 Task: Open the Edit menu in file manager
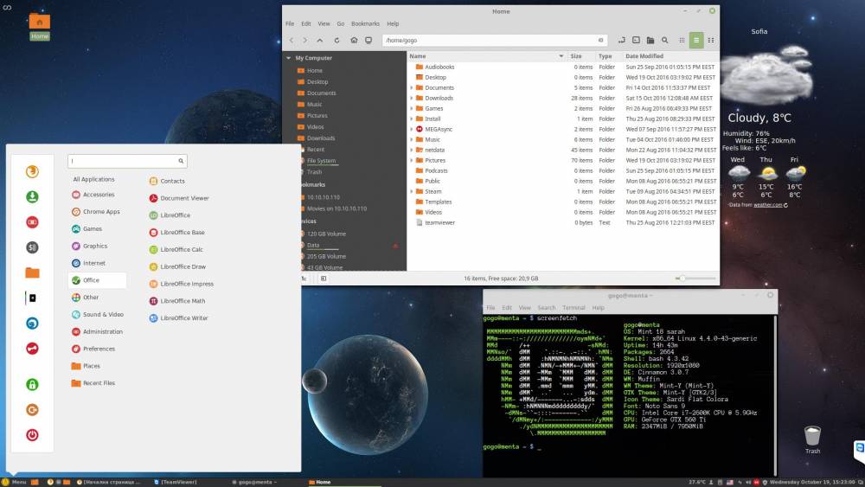click(x=306, y=23)
